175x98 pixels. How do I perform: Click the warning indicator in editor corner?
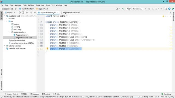tap(164, 16)
